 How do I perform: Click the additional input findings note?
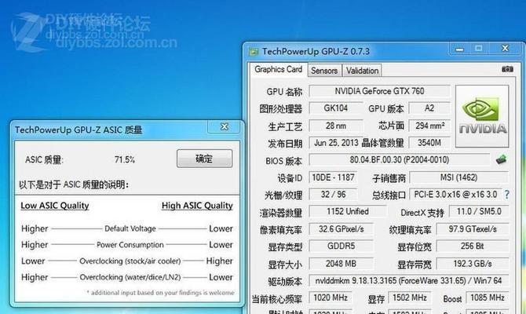(x=160, y=293)
